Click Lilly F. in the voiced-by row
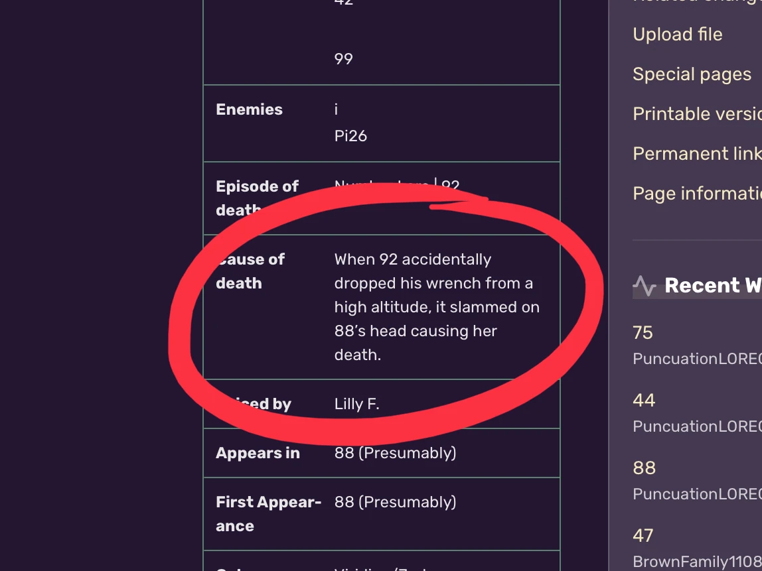The image size is (762, 571). [356, 404]
